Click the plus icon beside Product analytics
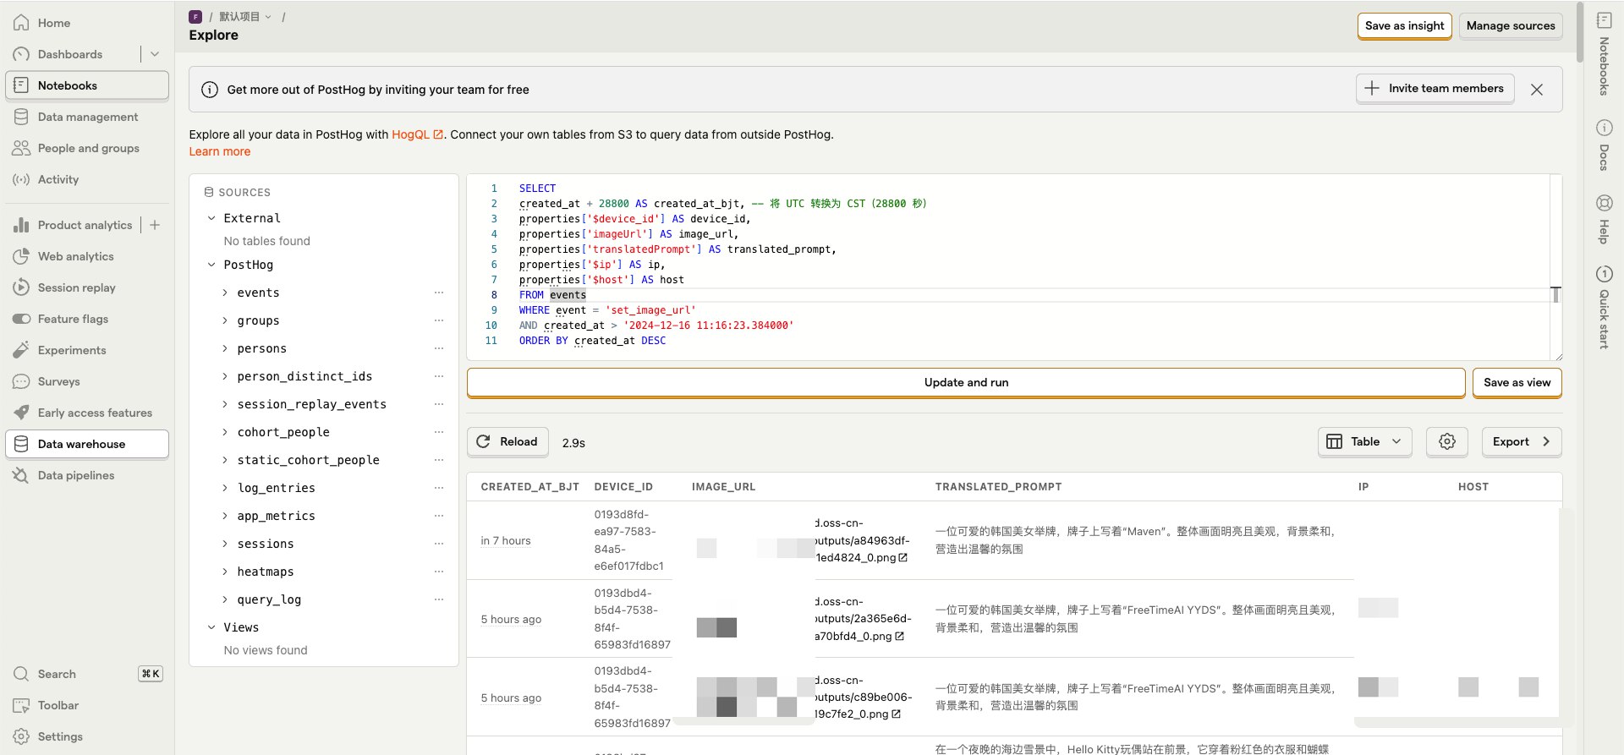Image resolution: width=1624 pixels, height=755 pixels. coord(155,225)
